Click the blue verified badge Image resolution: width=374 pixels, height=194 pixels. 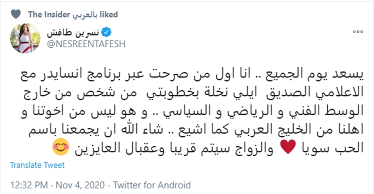pyautogui.click(x=106, y=33)
